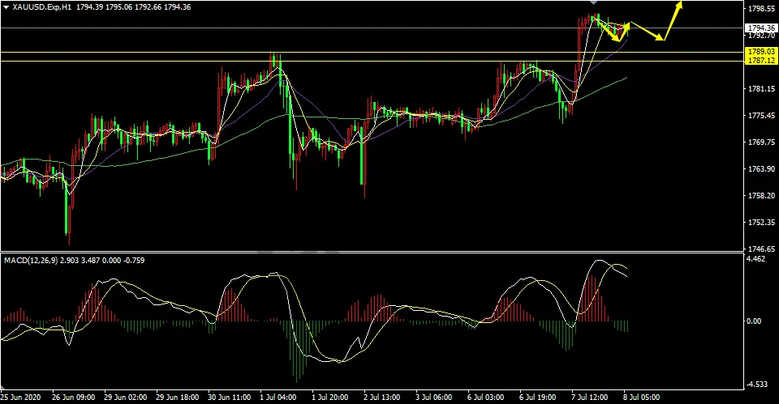This screenshot has height=404, width=779.
Task: Click the 30 Jun 11:00 time label
Action: pyautogui.click(x=230, y=398)
